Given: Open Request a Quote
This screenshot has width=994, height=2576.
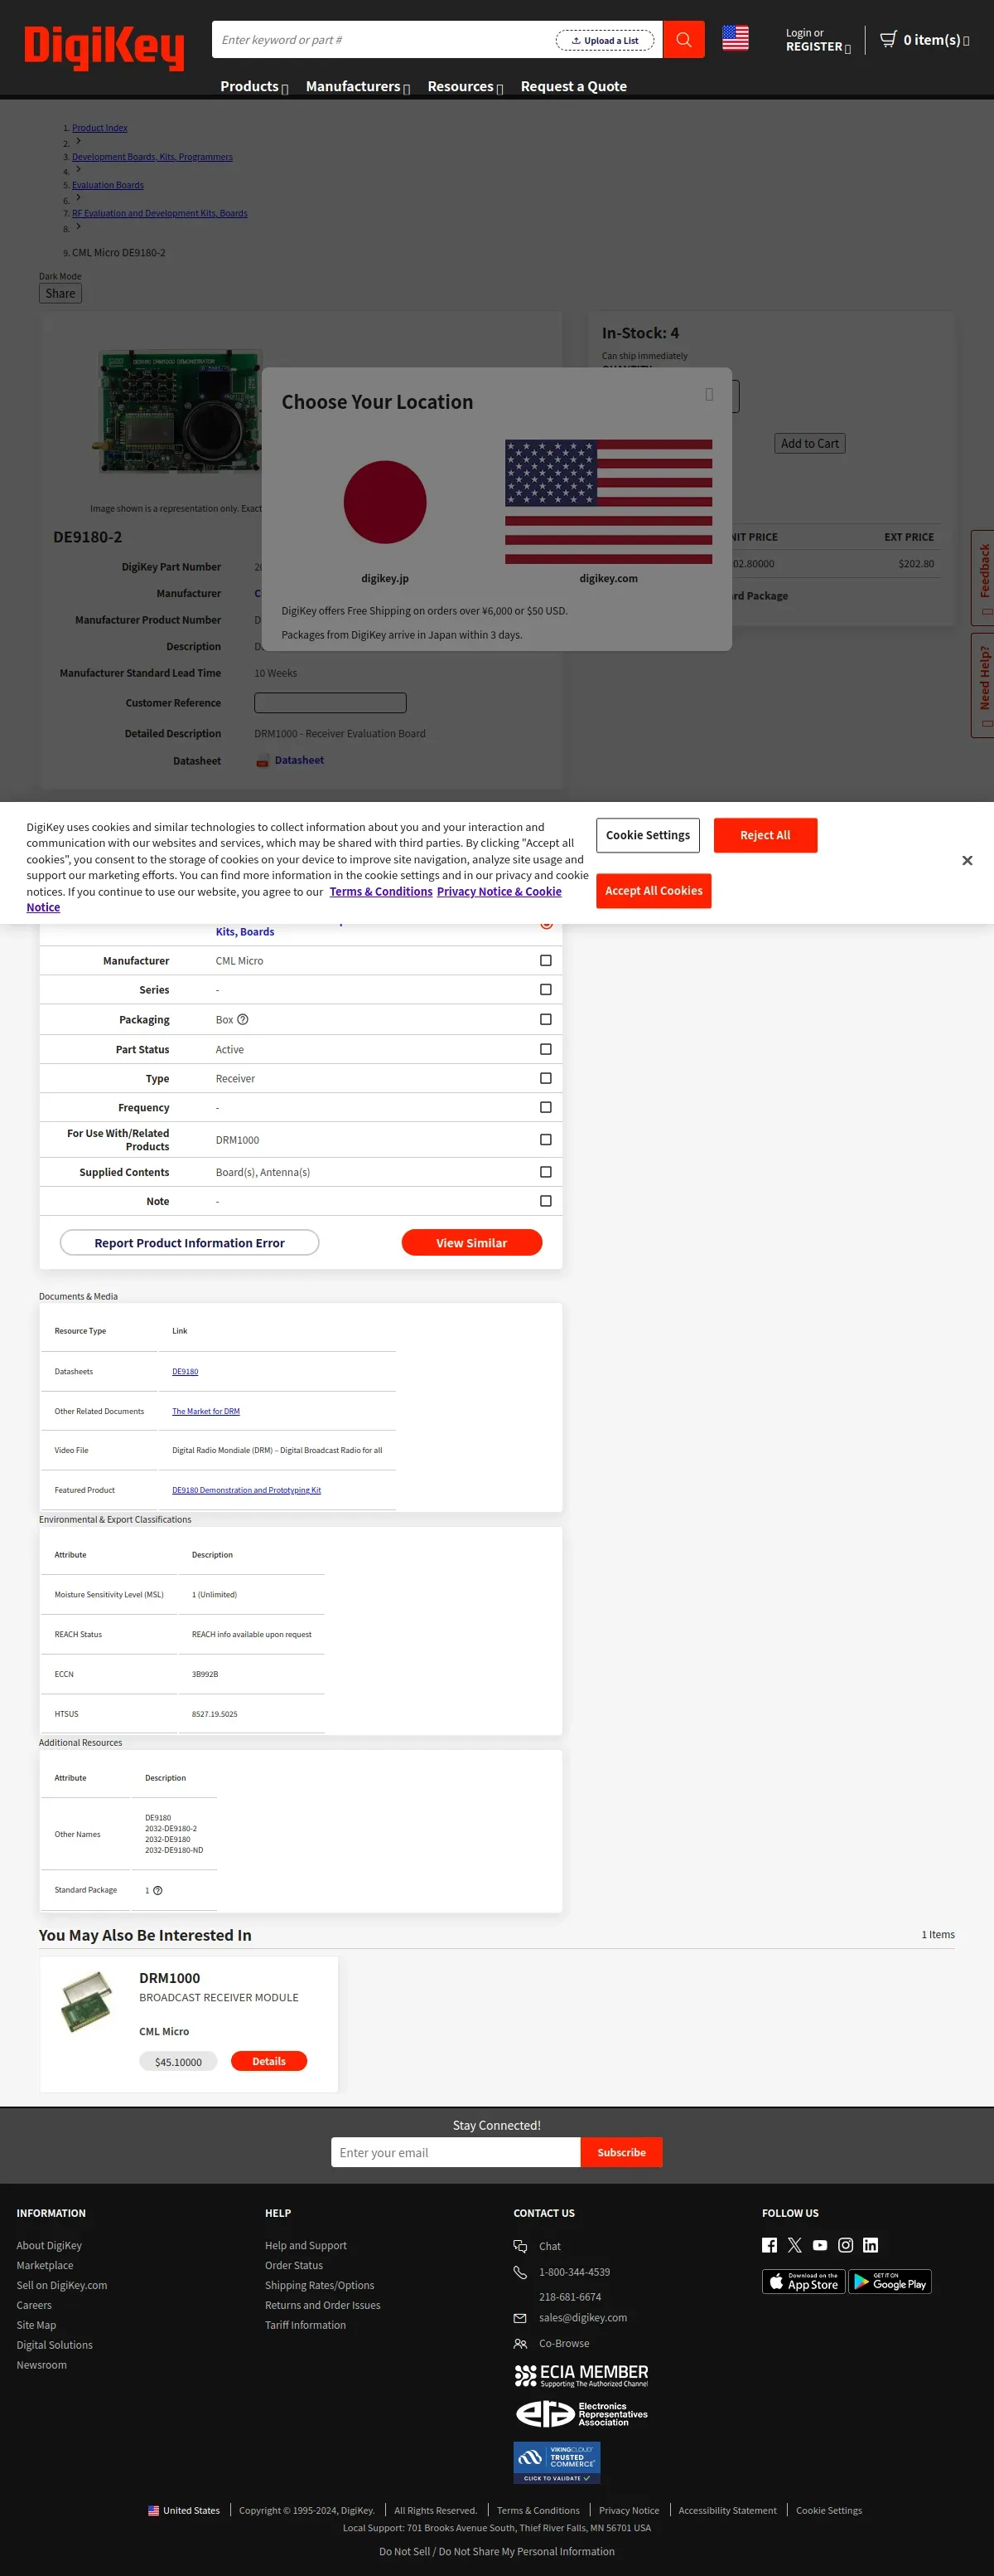Looking at the screenshot, I should pos(573,86).
